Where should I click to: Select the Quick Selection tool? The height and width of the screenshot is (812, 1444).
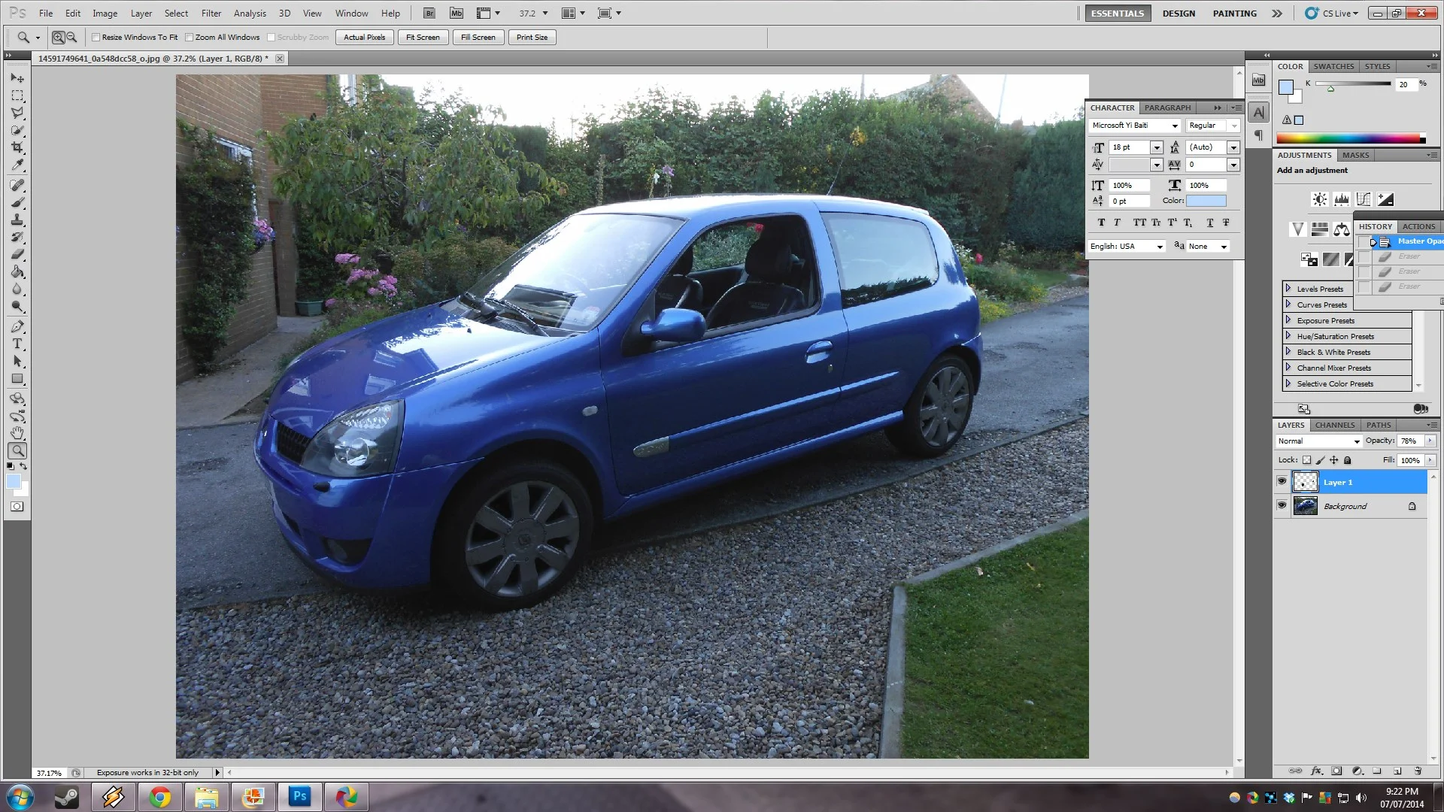pyautogui.click(x=17, y=131)
